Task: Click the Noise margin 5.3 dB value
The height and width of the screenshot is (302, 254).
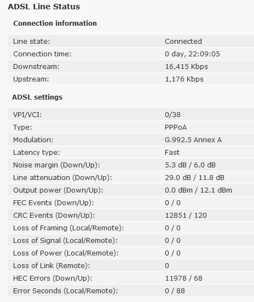Action: click(176, 165)
